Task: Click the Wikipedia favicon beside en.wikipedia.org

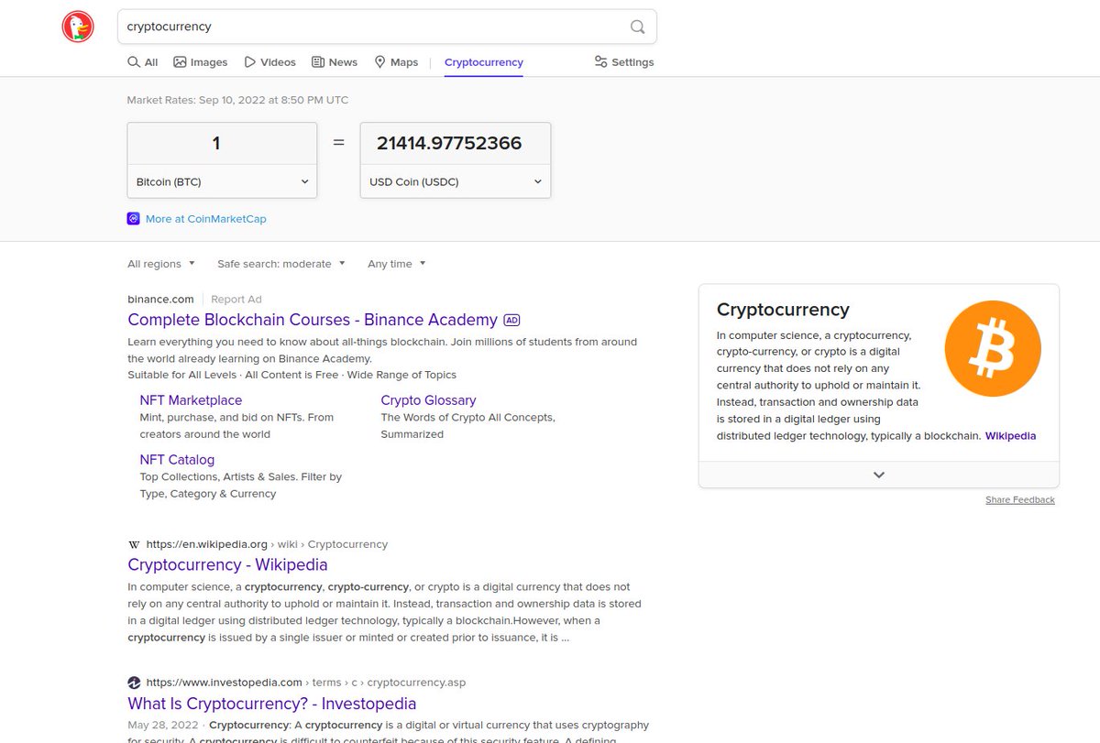Action: [x=134, y=544]
